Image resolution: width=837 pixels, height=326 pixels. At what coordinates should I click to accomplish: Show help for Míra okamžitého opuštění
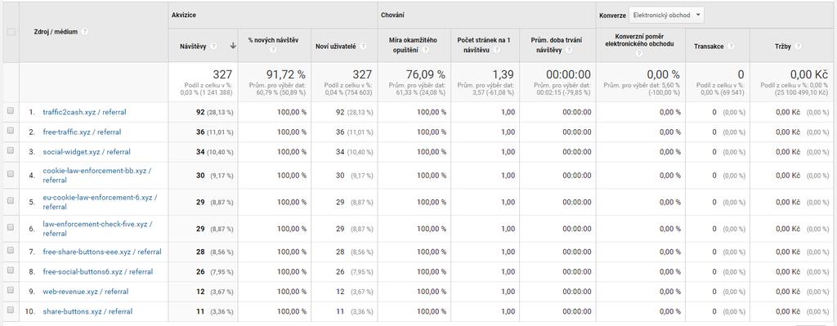point(425,50)
